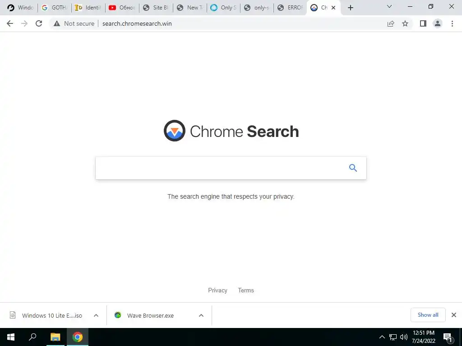Expand options for Windows 10 Lite iso download
Screen dimensions: 462x346
(x=96, y=315)
